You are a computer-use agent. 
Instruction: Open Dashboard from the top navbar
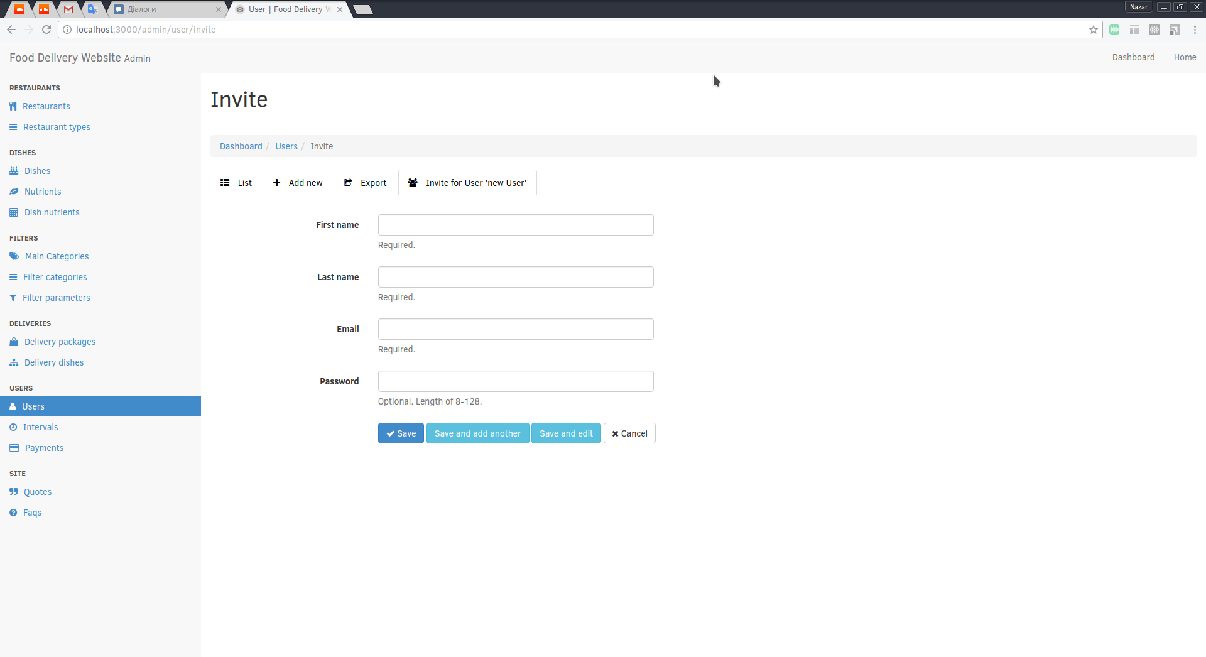click(x=1133, y=57)
